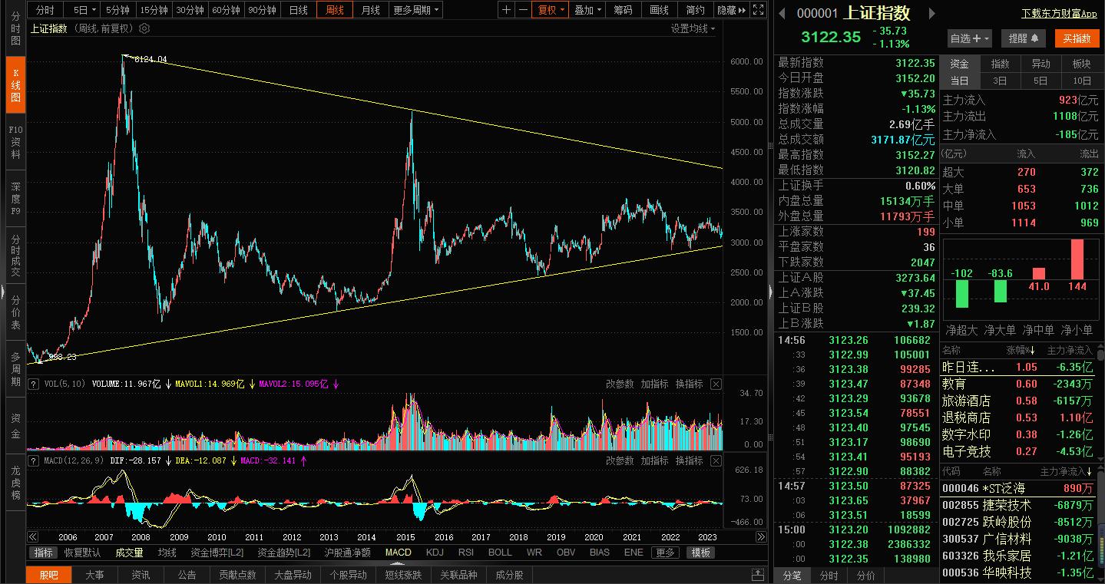This screenshot has height=584, width=1105.
Task: Open the 复权 dropdown
Action: coord(551,10)
